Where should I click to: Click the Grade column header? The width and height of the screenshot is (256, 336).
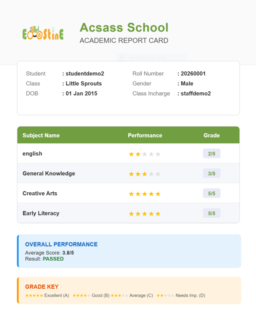[211, 136]
